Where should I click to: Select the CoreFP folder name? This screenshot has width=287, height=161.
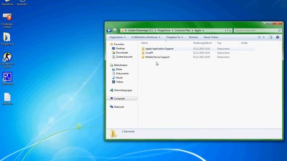(149, 53)
